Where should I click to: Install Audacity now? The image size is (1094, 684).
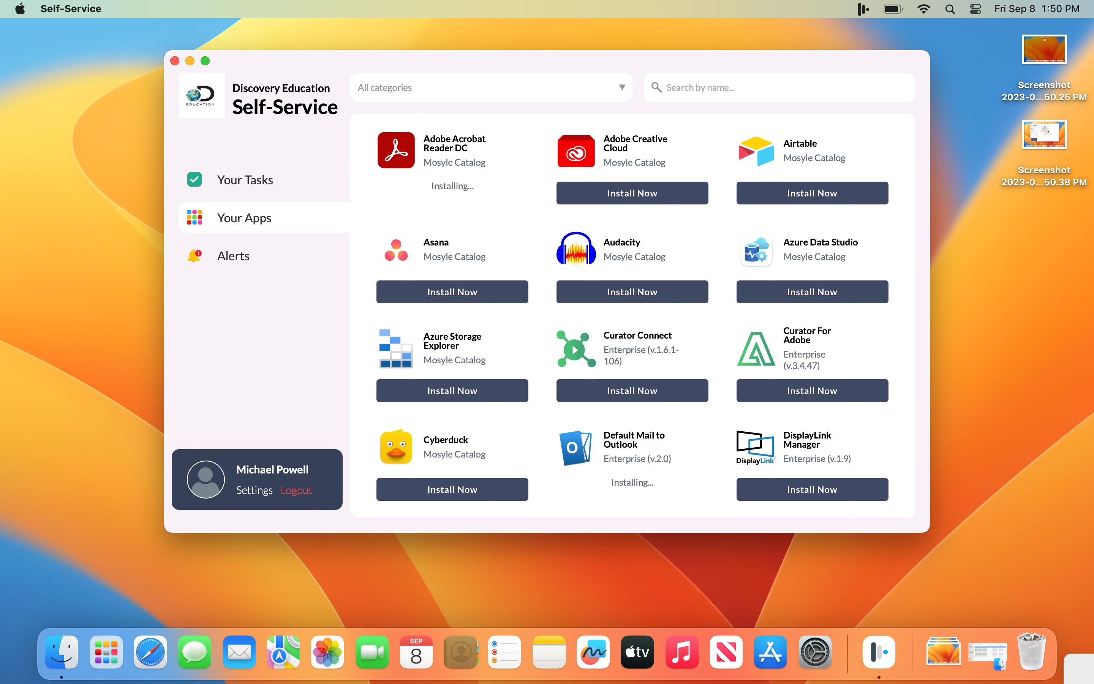pyautogui.click(x=632, y=292)
